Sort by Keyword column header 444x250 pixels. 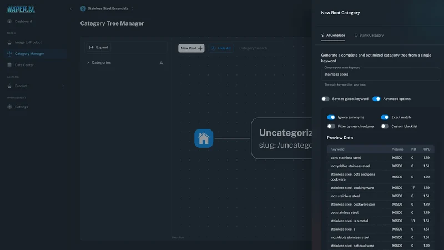(337, 149)
